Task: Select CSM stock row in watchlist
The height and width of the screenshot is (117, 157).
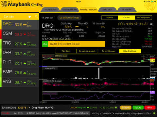Action: pos(19,34)
